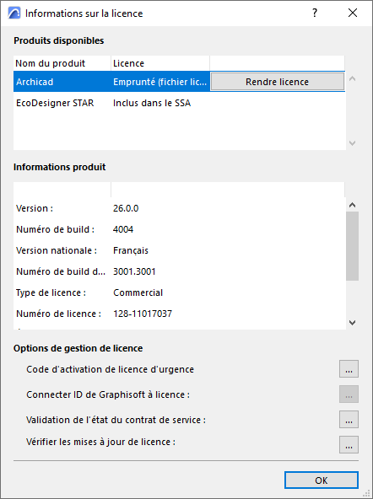Close the licence information dialog
Screen dimensions: 373x499
click(352, 13)
